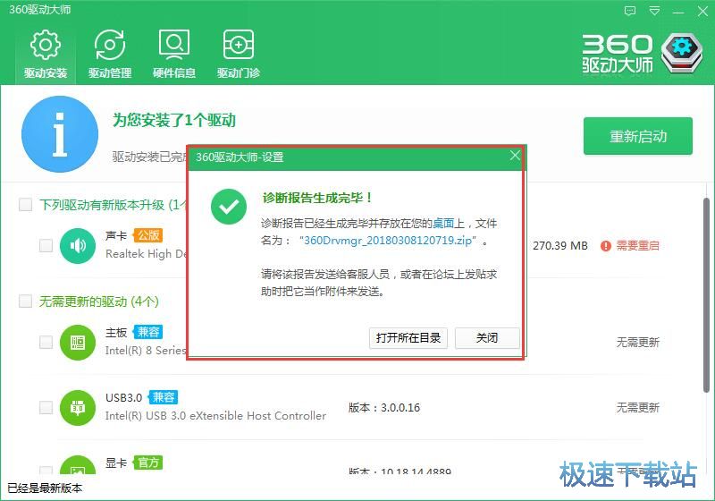Click 无需更新 in the USB3.0 row

[638, 407]
